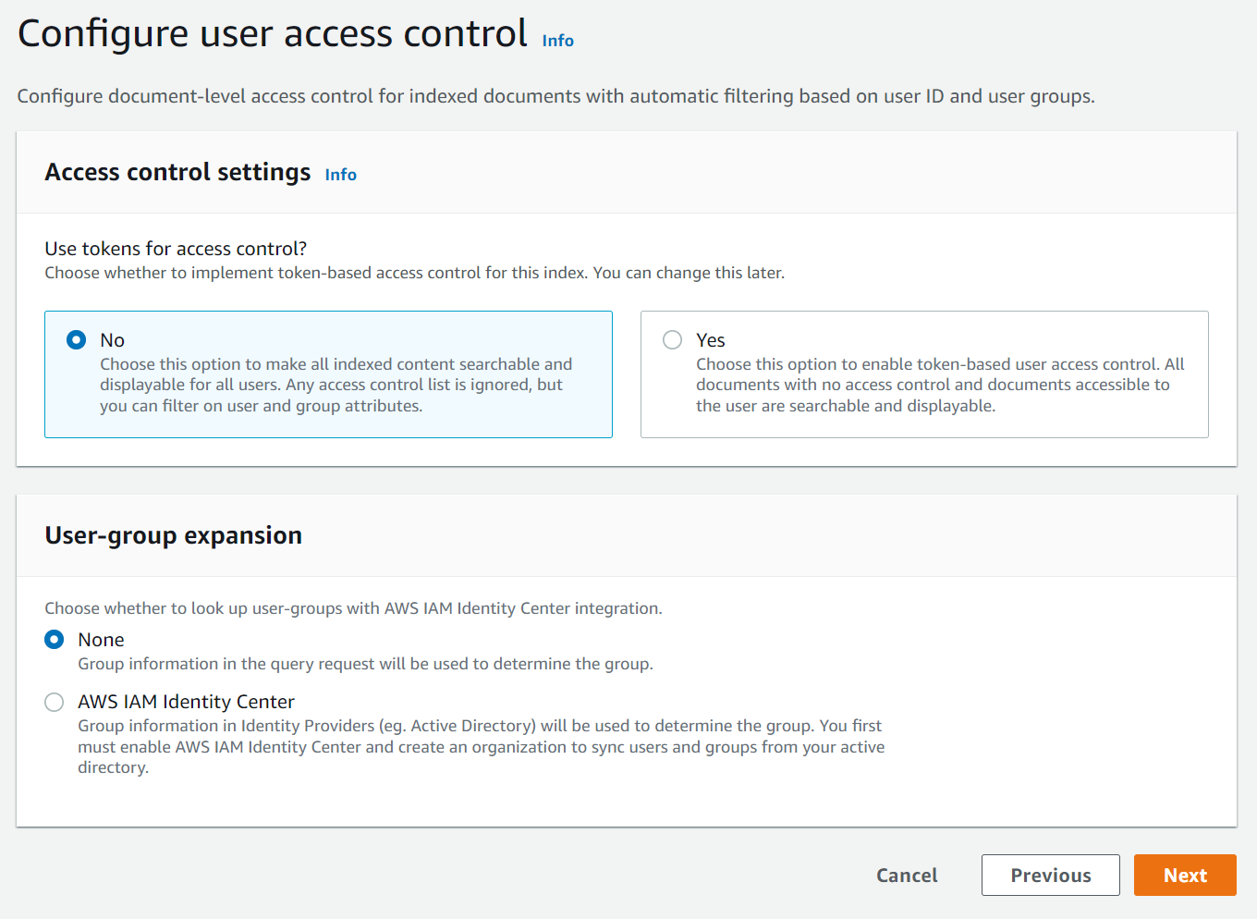Click the "No" option label text
This screenshot has height=919, width=1257.
(x=112, y=340)
